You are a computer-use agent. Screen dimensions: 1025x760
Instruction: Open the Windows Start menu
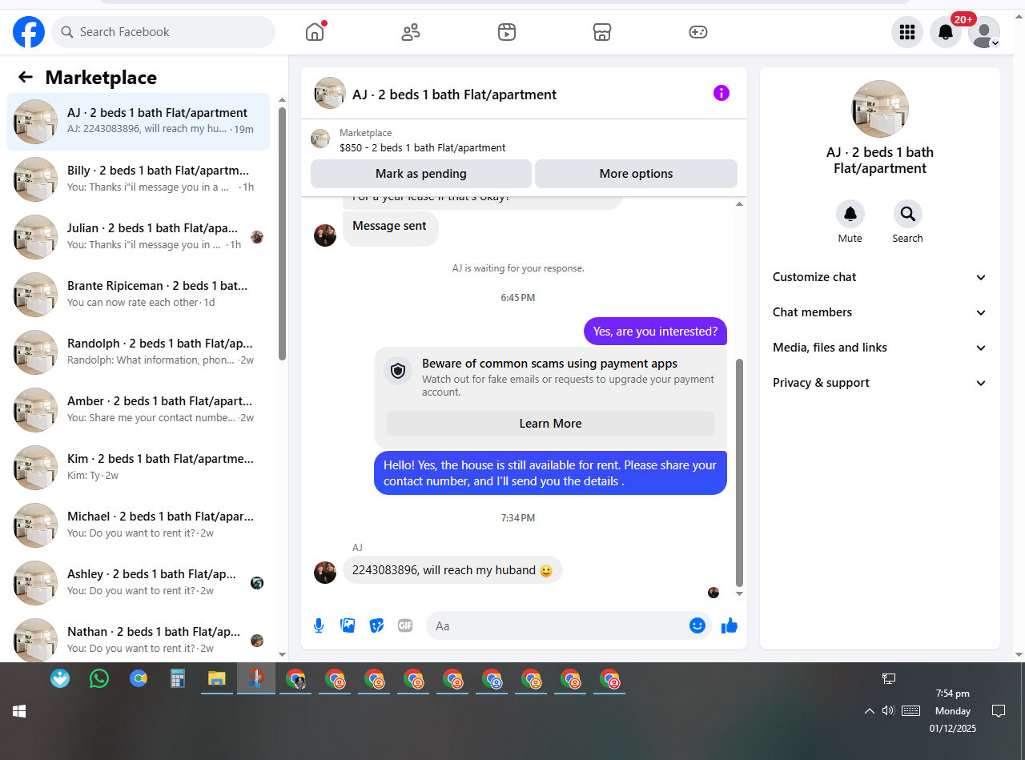coord(19,711)
